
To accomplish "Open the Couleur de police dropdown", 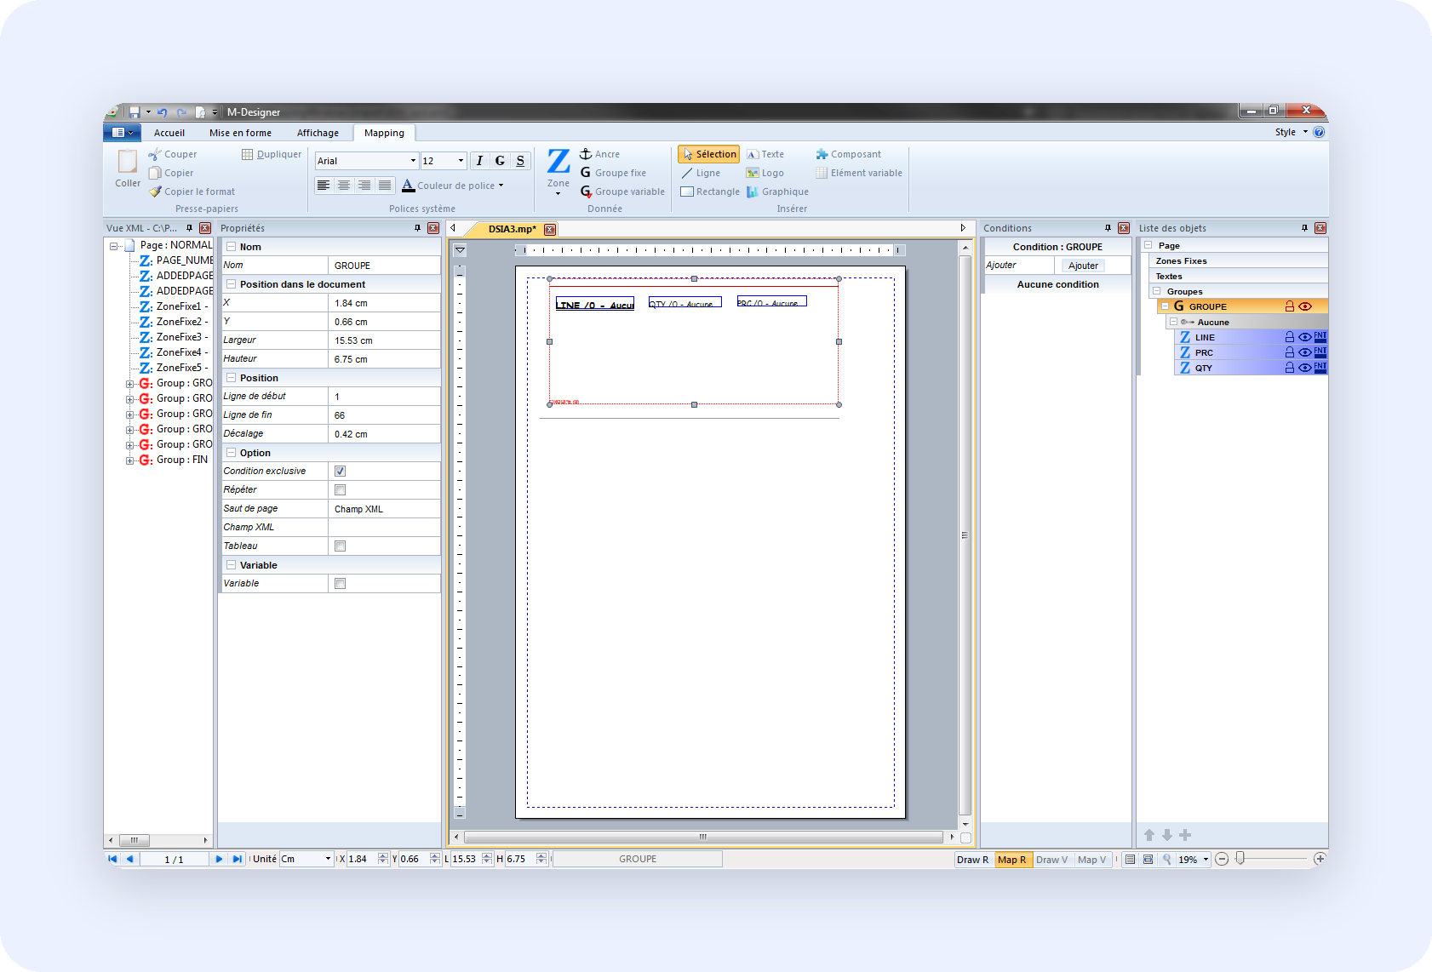I will (501, 186).
